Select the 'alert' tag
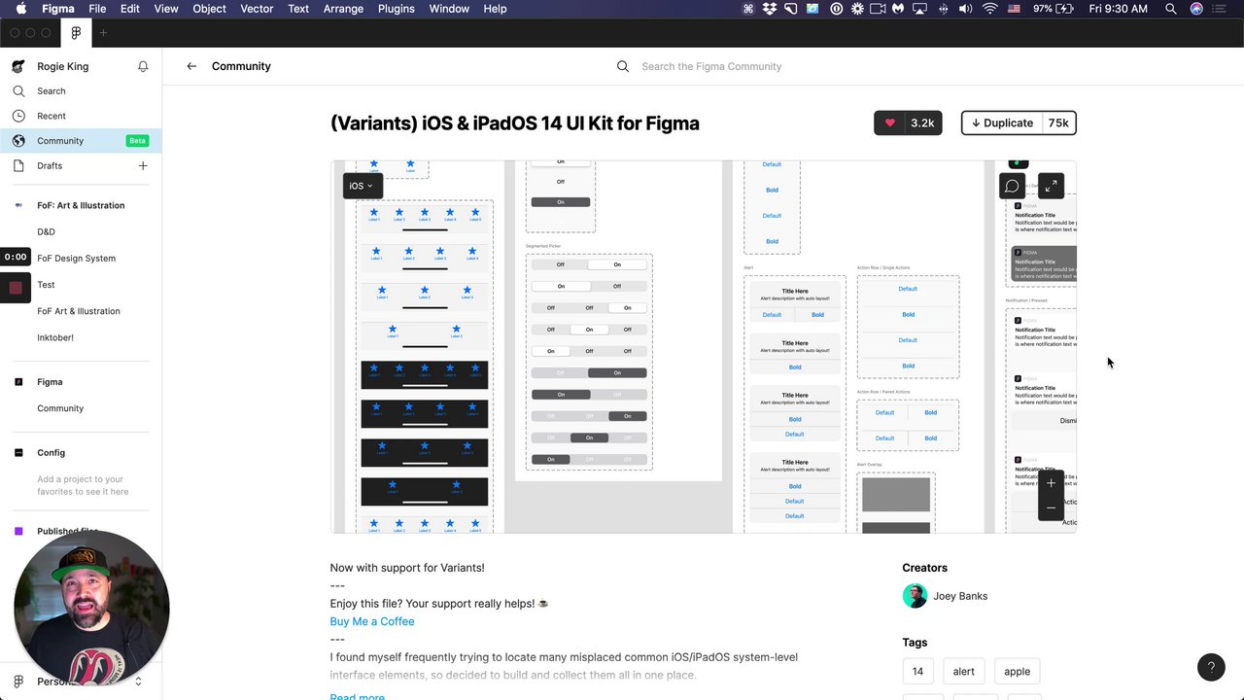The height and width of the screenshot is (700, 1244). (x=963, y=672)
